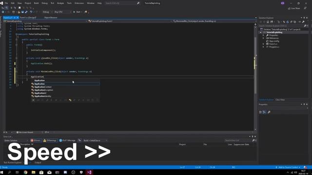
Task: Open the Extensions menu
Action: point(79,3)
